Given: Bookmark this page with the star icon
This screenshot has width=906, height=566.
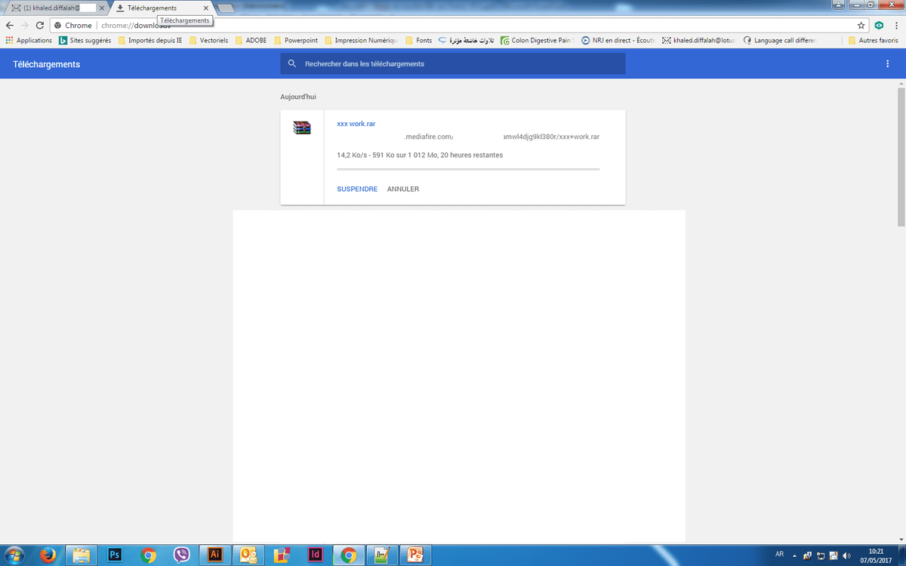Looking at the screenshot, I should click(x=861, y=25).
